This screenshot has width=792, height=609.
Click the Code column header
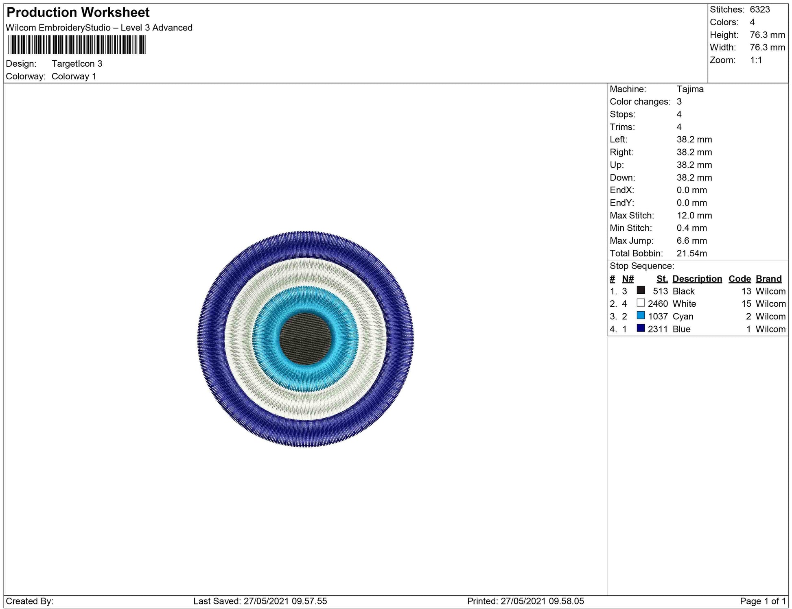(739, 279)
